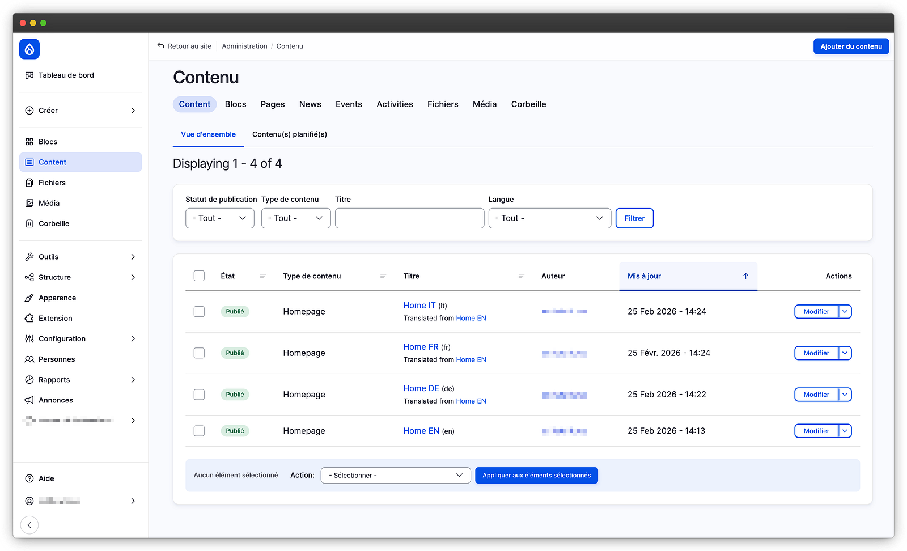Open the Langue filter dropdown
Screen dimensions: 907x551
point(549,218)
